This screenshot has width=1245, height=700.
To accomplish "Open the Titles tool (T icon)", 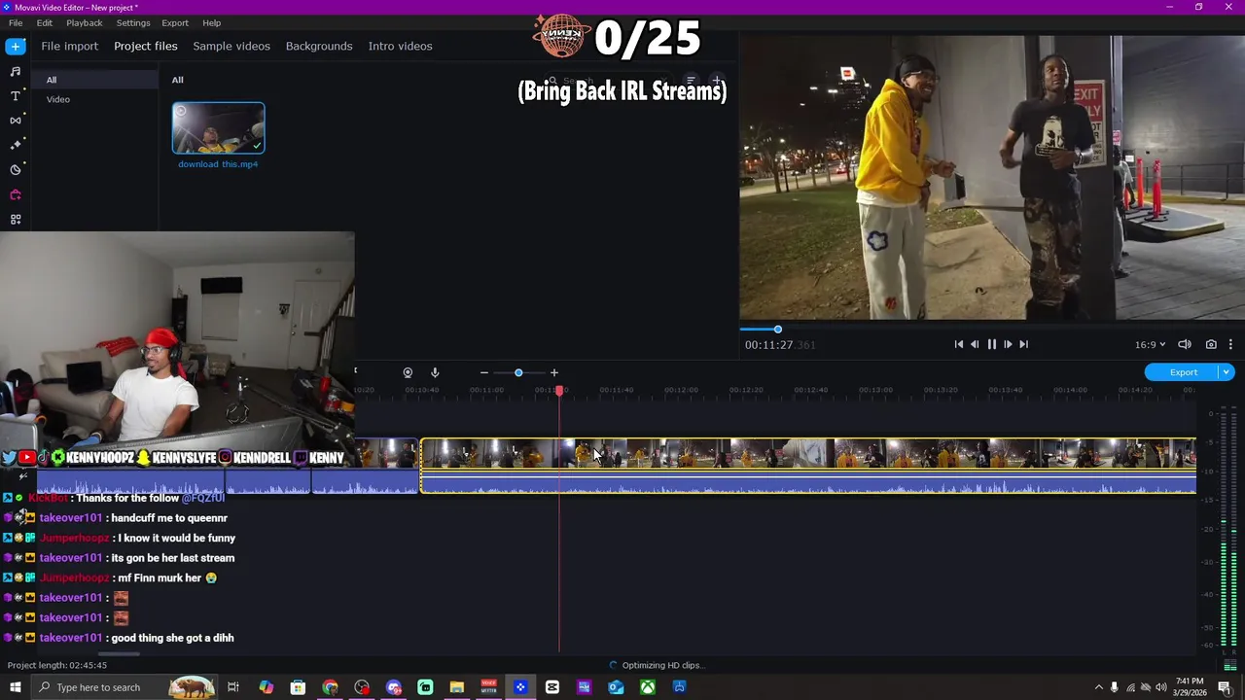I will pos(15,95).
